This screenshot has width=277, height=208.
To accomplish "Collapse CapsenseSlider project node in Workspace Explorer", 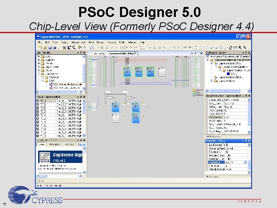I will click(x=208, y=60).
